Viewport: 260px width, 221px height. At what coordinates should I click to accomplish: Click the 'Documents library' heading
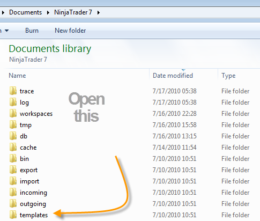click(50, 49)
